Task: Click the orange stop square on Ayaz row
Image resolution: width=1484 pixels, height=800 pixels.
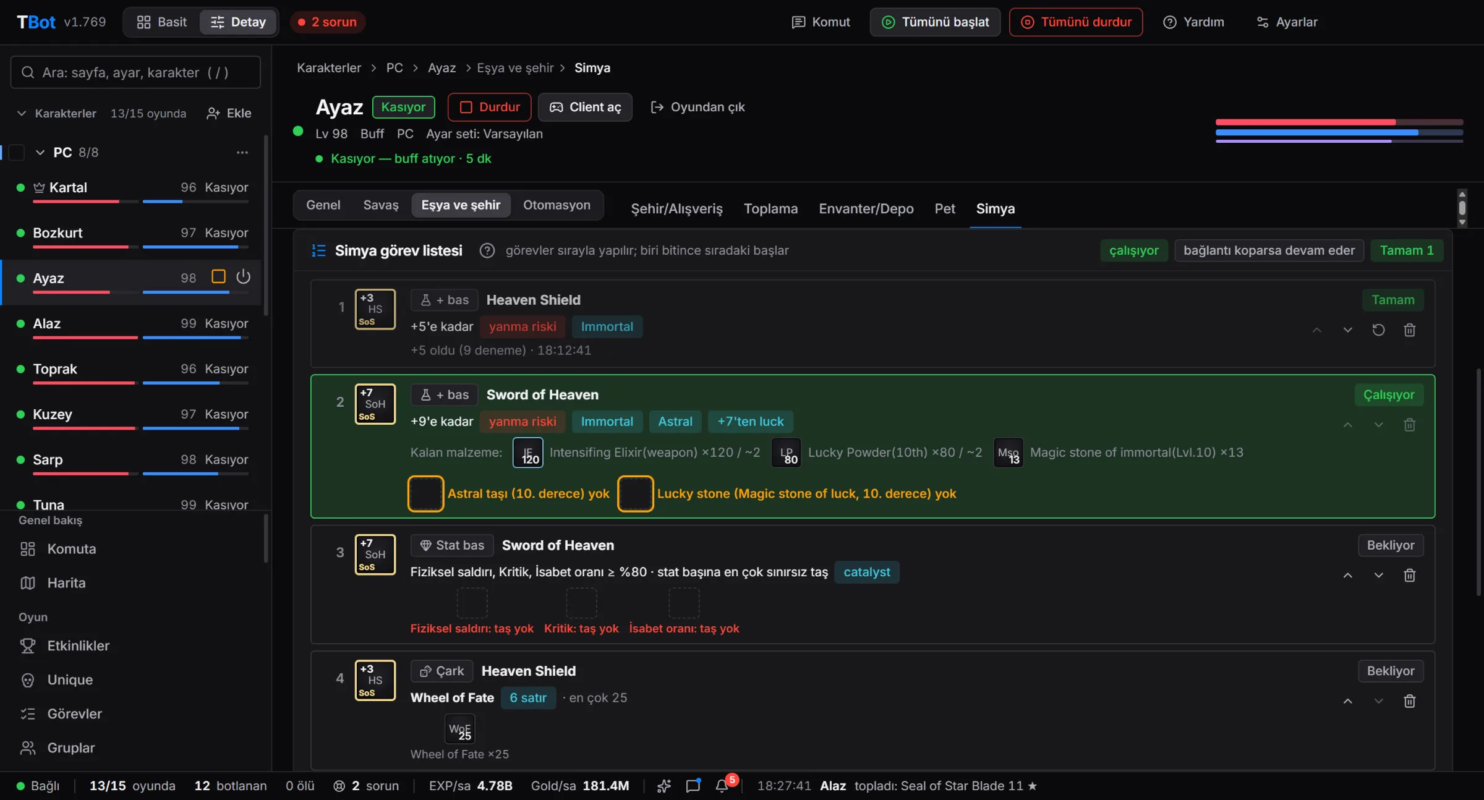Action: (218, 276)
